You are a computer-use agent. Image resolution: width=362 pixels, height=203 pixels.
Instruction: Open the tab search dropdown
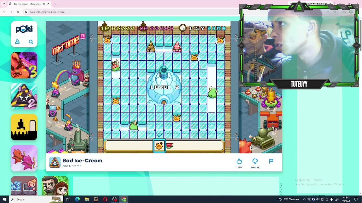click(4, 4)
